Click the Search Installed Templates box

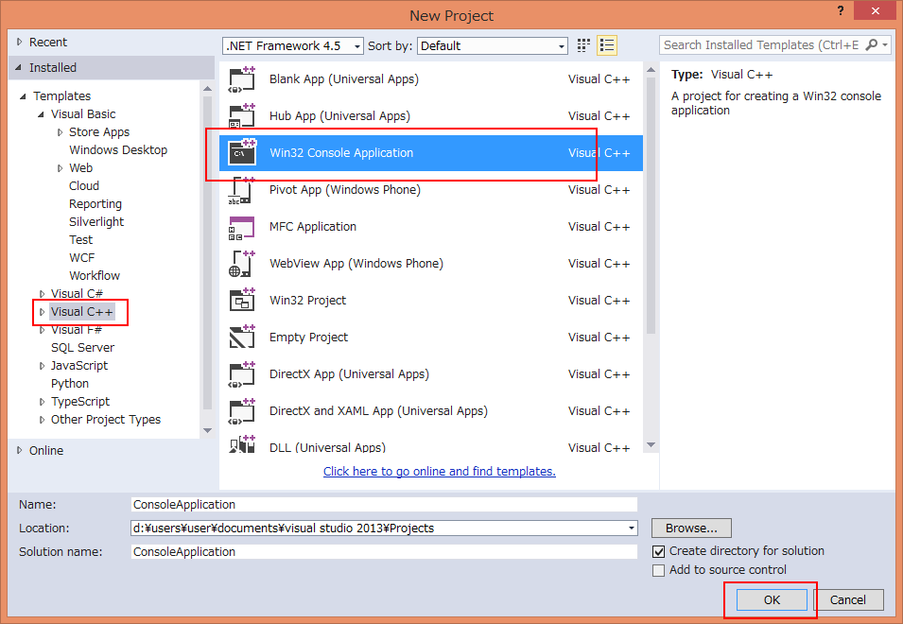[x=761, y=44]
